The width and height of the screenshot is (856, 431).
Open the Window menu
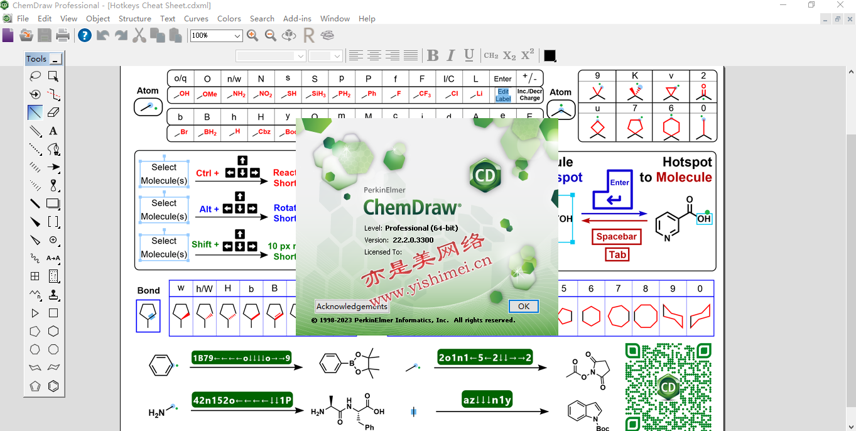pos(335,19)
